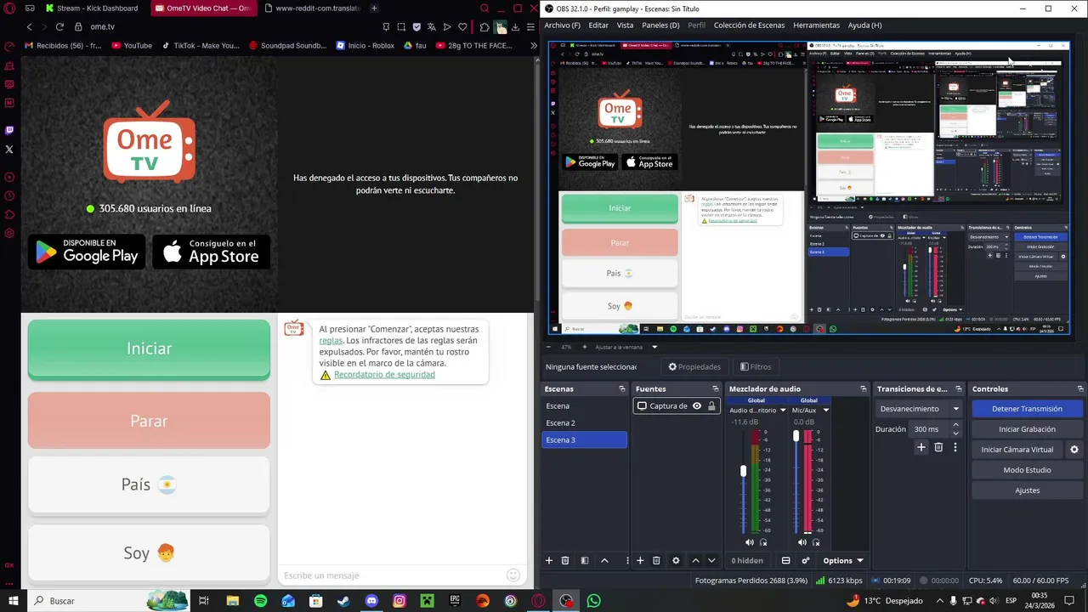The height and width of the screenshot is (612, 1088).
Task: Toggle monitoring headphone for Mic/Aux
Action: (816, 542)
